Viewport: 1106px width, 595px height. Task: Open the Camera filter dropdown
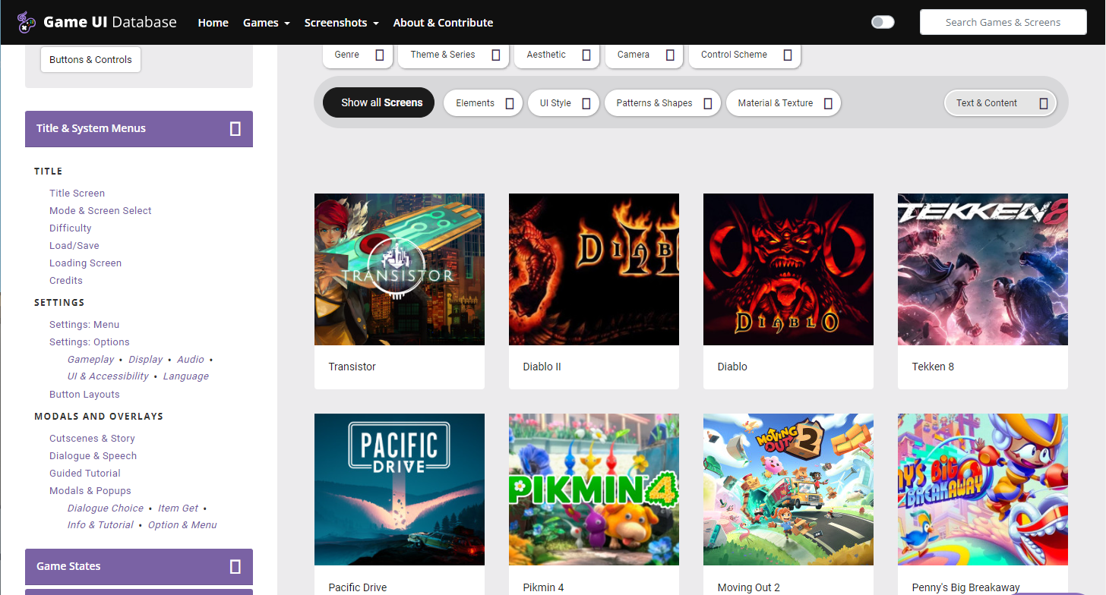644,55
